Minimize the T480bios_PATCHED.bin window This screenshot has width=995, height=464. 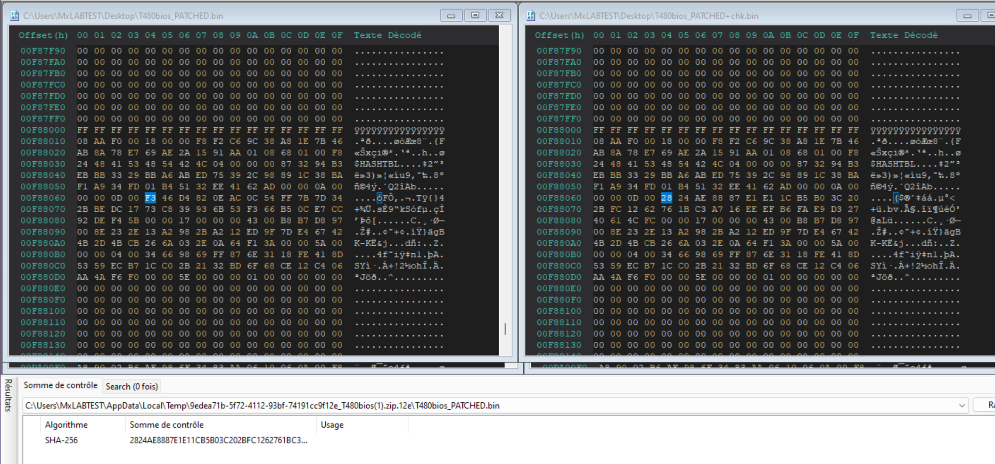[x=451, y=16]
